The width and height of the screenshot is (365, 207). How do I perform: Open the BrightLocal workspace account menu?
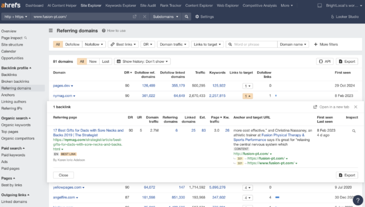344,5
